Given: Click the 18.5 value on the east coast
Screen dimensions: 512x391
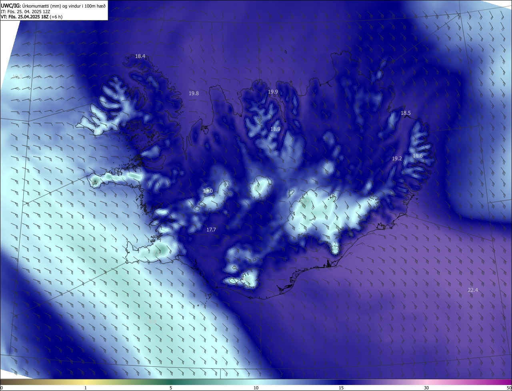Looking at the screenshot, I should [x=406, y=113].
